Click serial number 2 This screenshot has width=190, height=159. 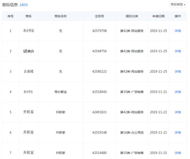[10, 51]
